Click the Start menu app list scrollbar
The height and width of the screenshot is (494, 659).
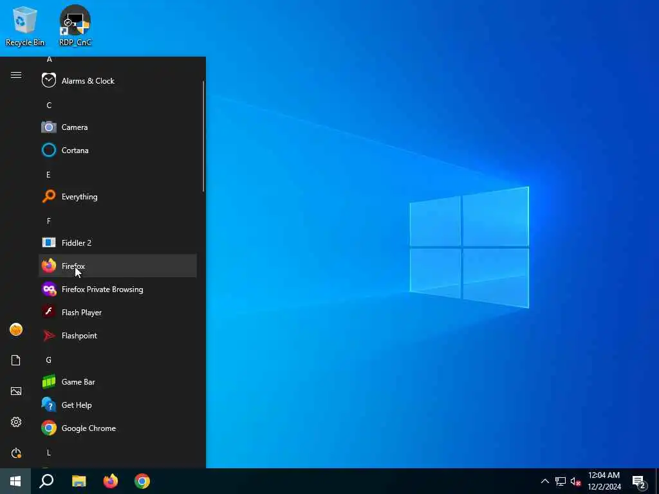click(x=203, y=136)
